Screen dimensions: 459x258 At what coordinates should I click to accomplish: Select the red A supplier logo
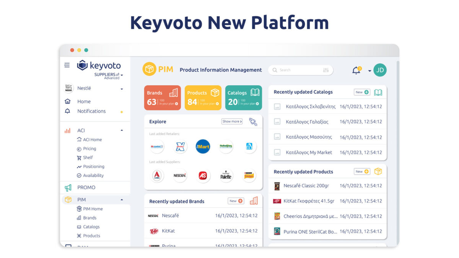coord(157,175)
